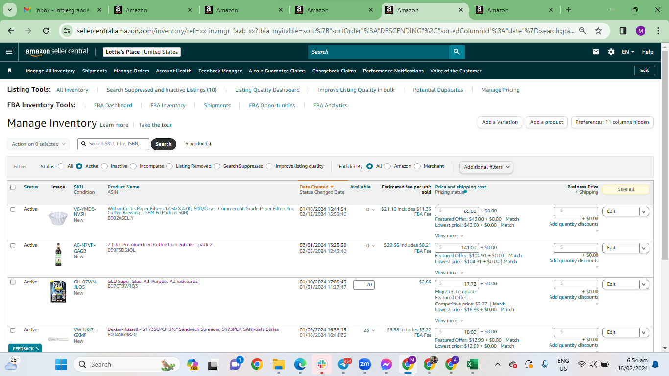Expand View more for Wilbur Curtis pricing
669x376 pixels.
pyautogui.click(x=449, y=236)
